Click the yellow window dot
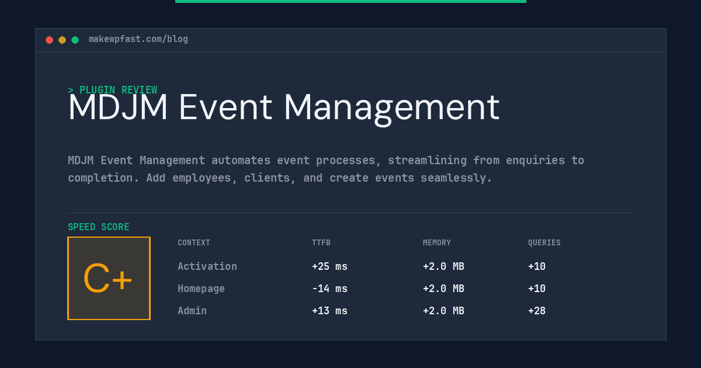Viewport: 701px width, 368px height. point(62,40)
